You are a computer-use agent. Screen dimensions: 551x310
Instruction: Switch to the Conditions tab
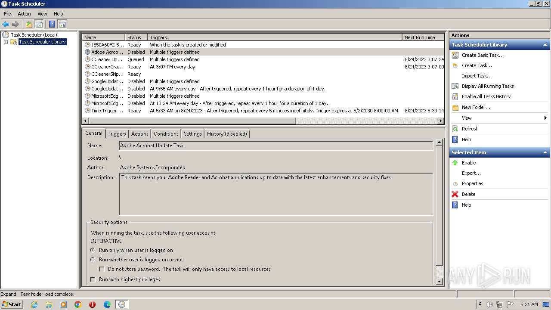[x=166, y=134]
